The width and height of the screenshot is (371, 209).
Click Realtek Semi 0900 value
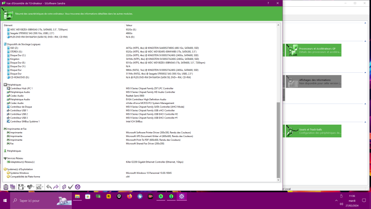(x=135, y=96)
